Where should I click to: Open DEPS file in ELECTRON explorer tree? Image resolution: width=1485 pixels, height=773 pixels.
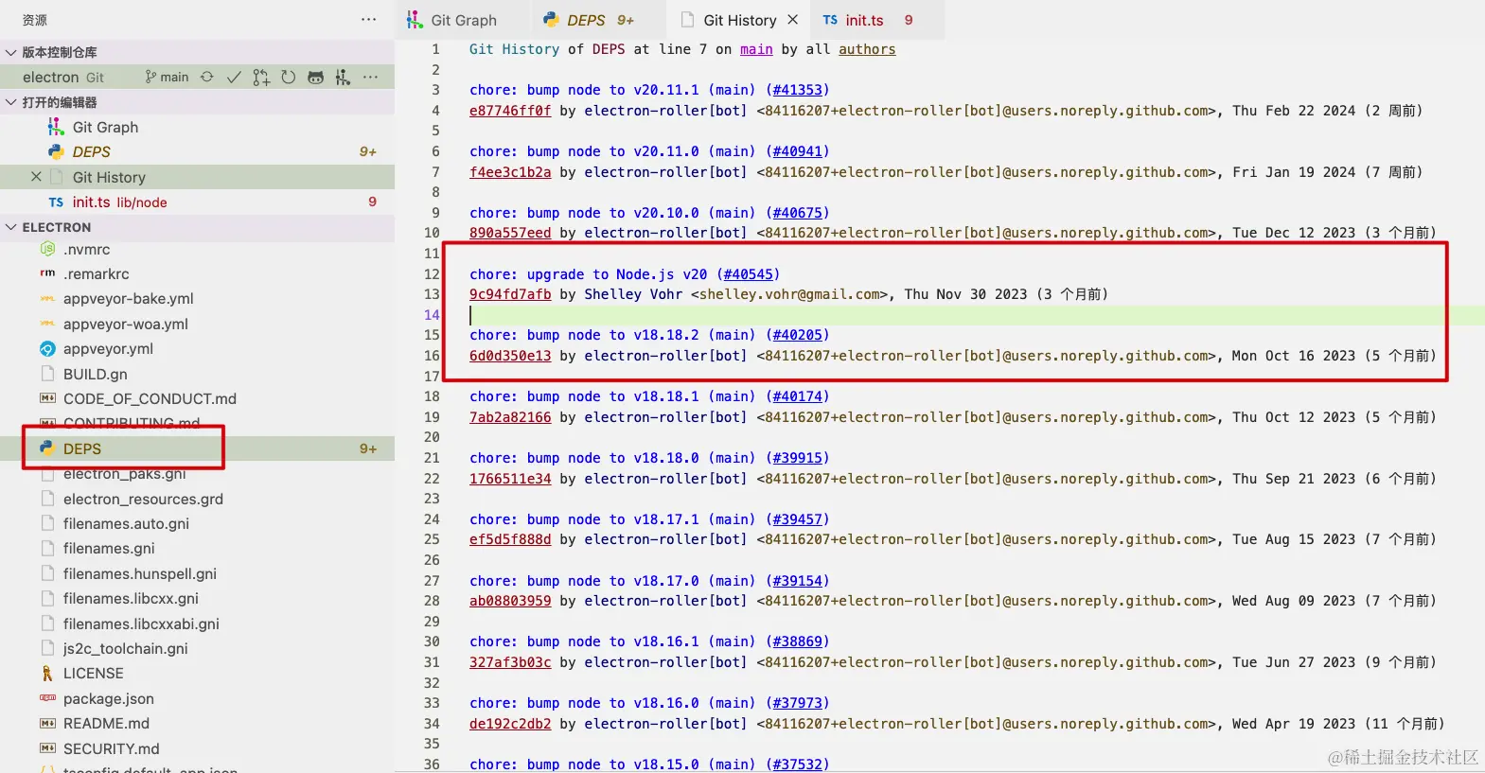[197, 448]
